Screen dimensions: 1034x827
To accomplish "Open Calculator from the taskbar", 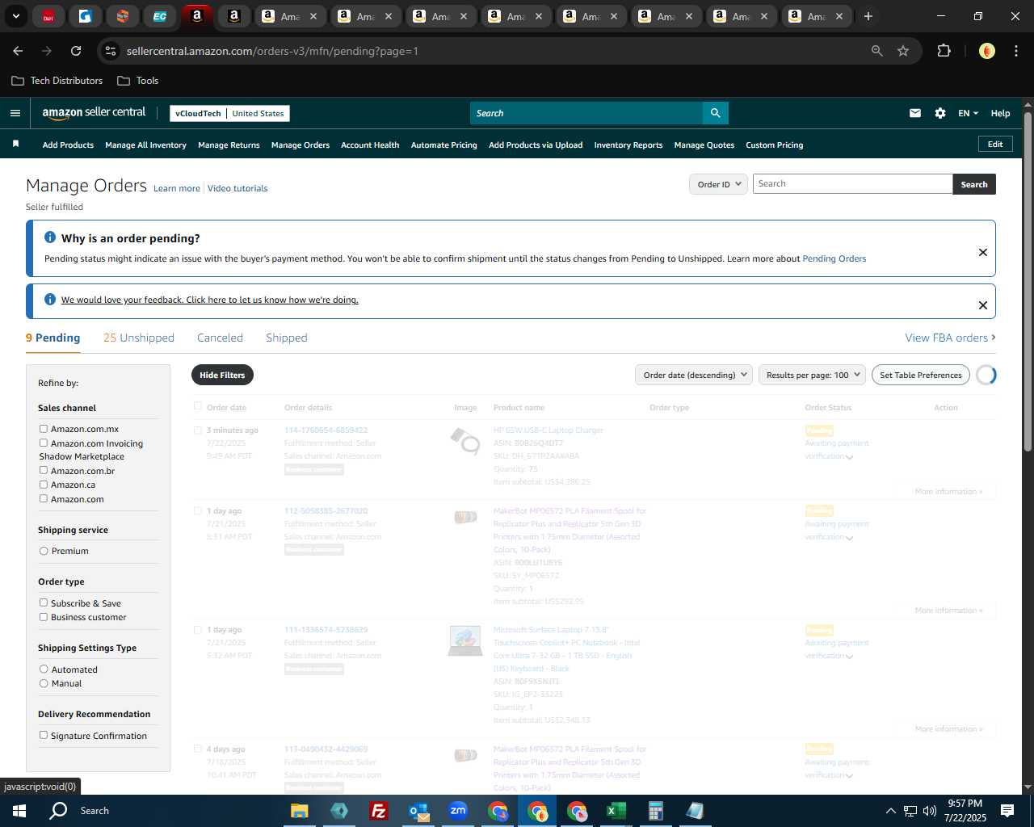I will tap(655, 811).
